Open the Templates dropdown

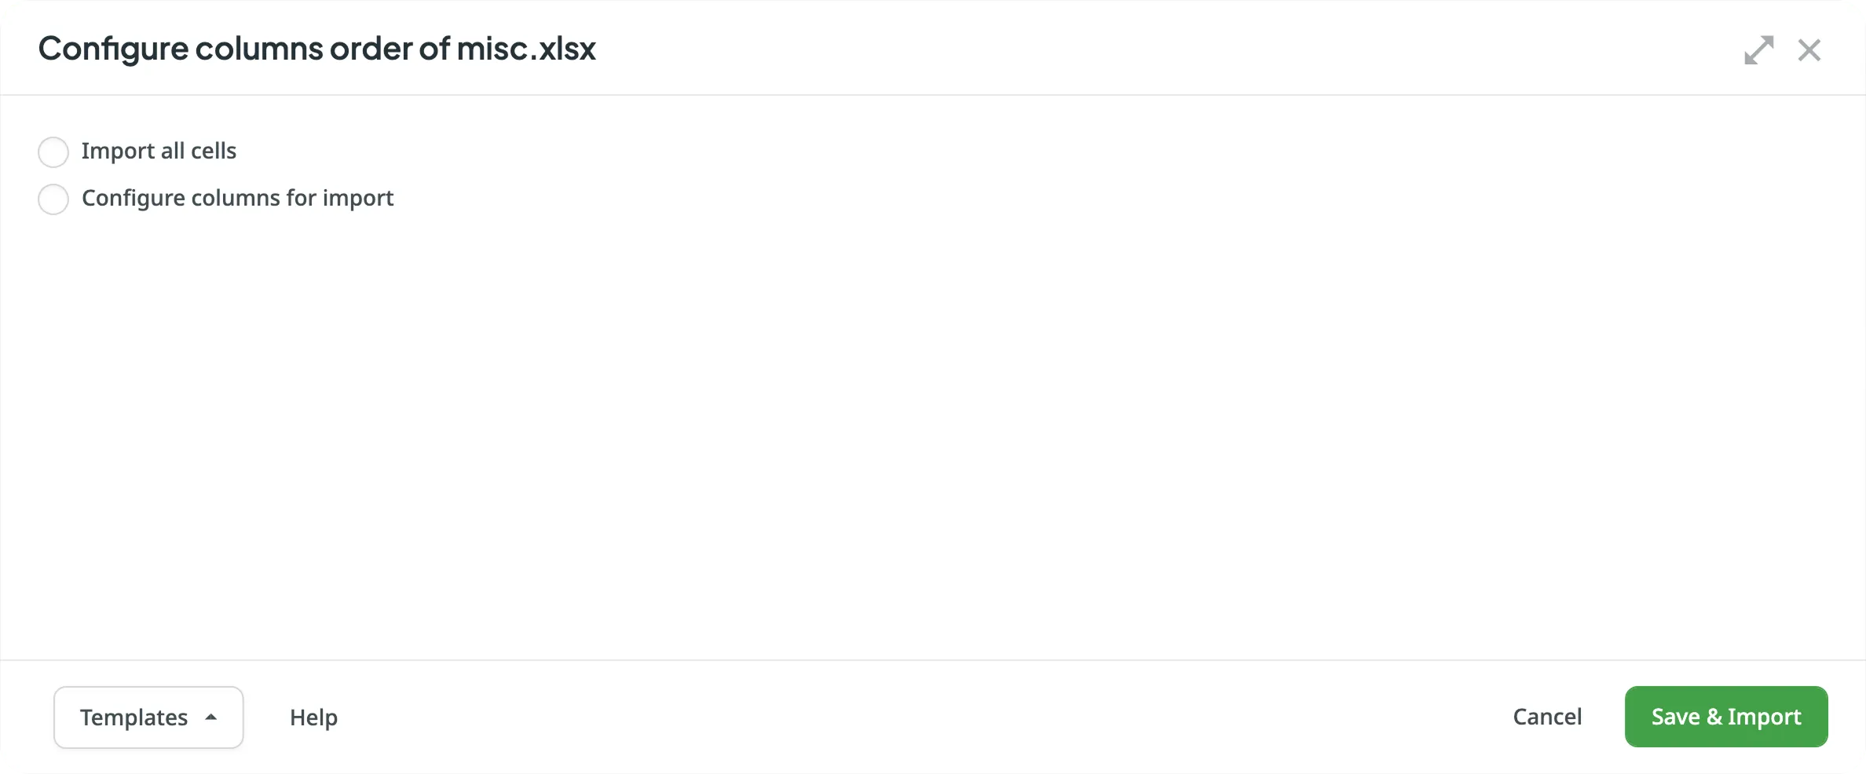148,716
